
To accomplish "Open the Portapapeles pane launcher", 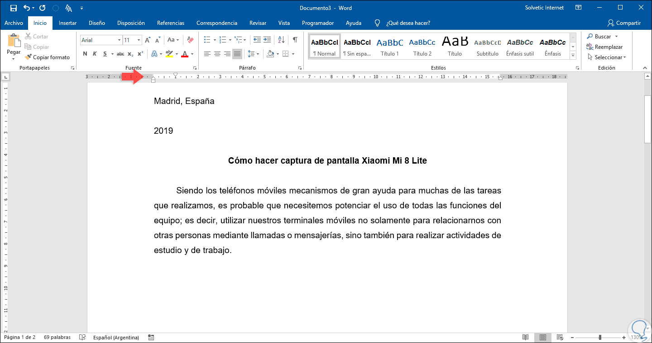I will click(x=72, y=68).
